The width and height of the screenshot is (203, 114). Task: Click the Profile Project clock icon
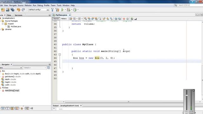tap(75, 10)
